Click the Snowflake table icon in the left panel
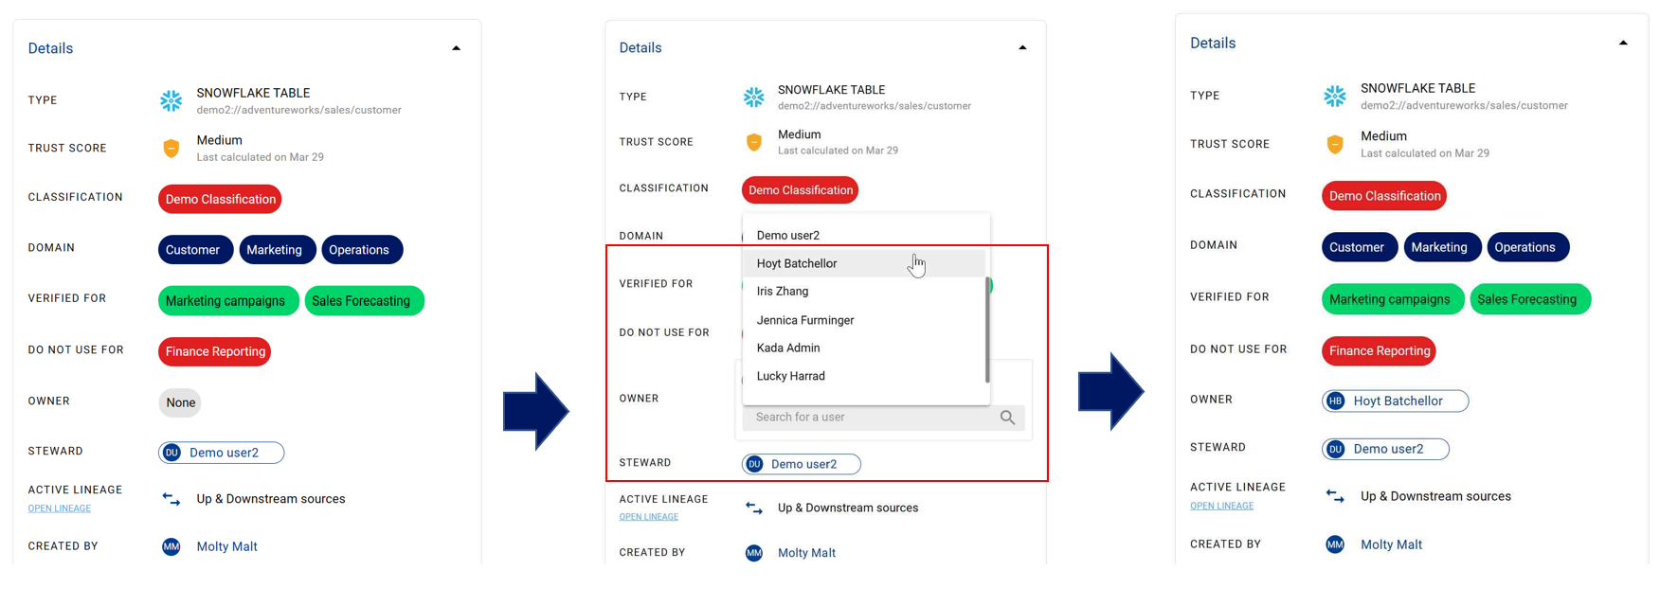The image size is (1660, 606). click(171, 100)
